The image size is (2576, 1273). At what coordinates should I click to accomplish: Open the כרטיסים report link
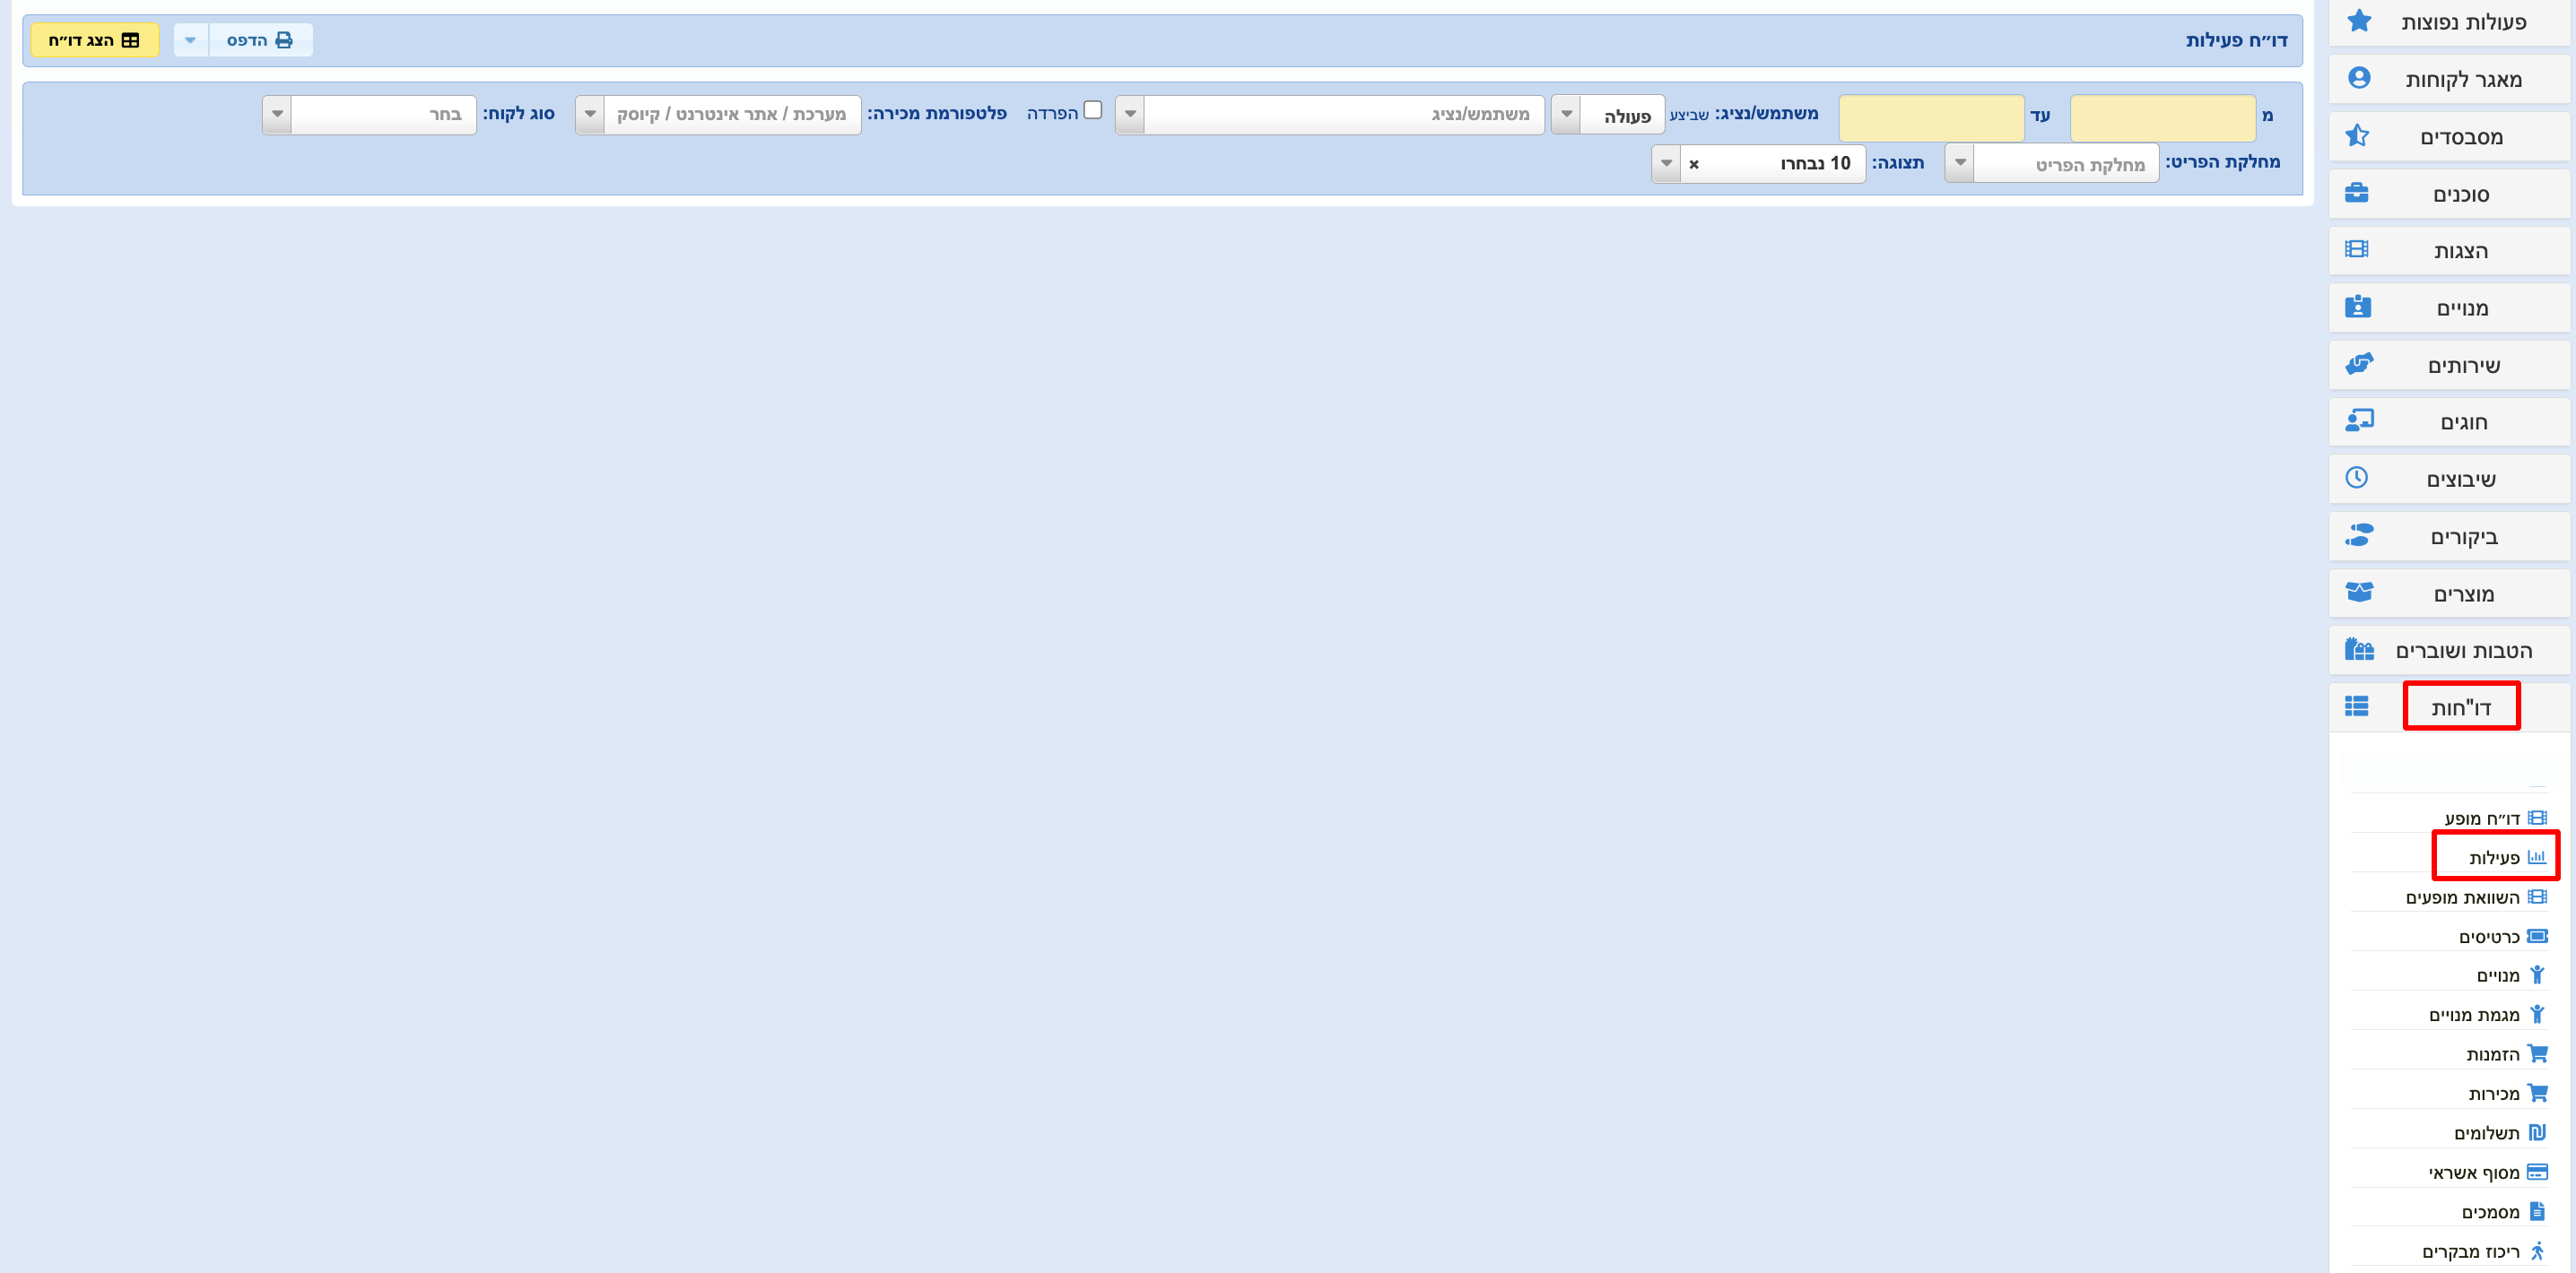(2490, 936)
